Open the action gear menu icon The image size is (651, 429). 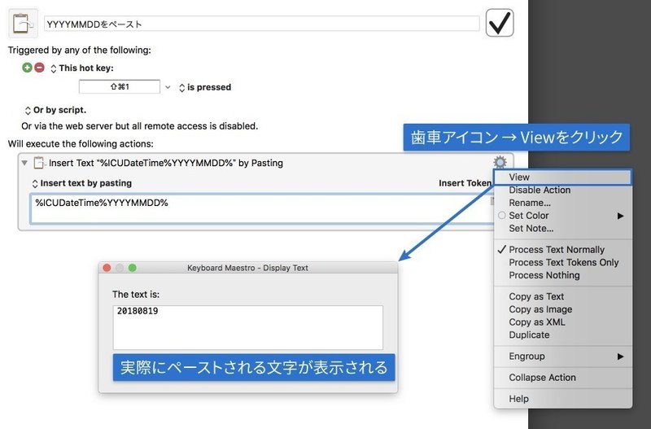click(500, 162)
